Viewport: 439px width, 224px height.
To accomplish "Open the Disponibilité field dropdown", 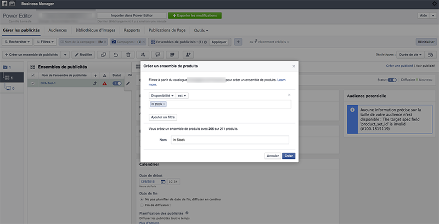I will click(x=162, y=95).
